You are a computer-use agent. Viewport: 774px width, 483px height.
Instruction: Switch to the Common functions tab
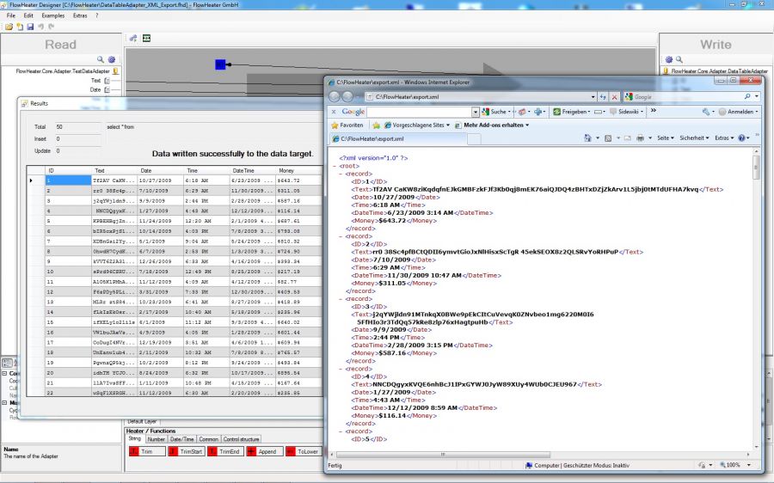pyautogui.click(x=209, y=439)
